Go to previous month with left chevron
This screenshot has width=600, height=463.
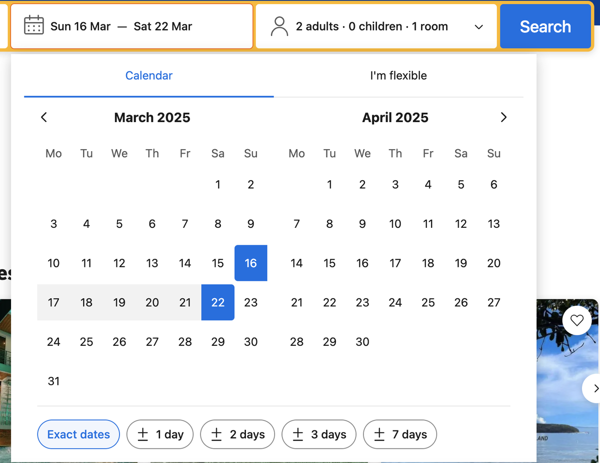tap(44, 117)
